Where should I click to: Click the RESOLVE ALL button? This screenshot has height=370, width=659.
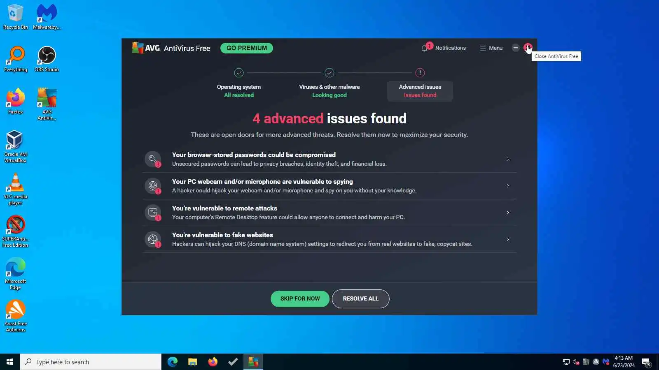click(360, 298)
